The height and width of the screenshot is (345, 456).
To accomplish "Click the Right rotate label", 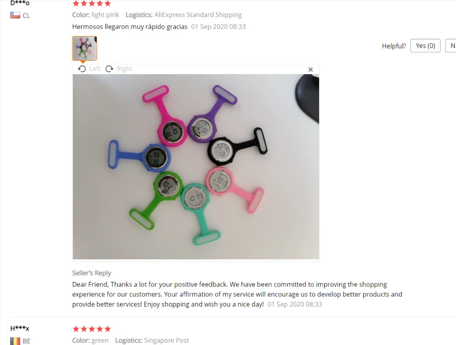I will (124, 69).
